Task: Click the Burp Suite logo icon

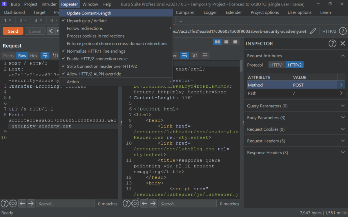Action: [x=4, y=4]
